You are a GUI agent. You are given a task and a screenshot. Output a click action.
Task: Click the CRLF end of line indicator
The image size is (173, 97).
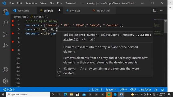point(133,89)
